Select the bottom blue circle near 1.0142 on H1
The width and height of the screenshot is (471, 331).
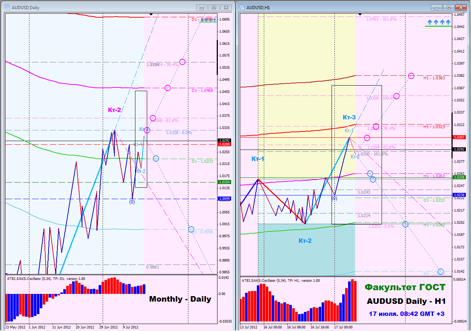[440, 271]
